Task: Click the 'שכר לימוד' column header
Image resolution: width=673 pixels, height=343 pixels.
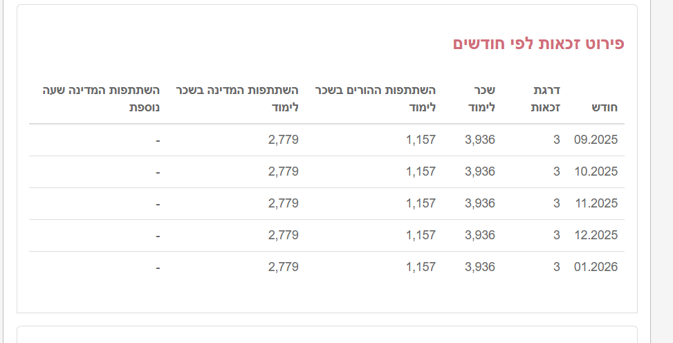Action: point(484,99)
